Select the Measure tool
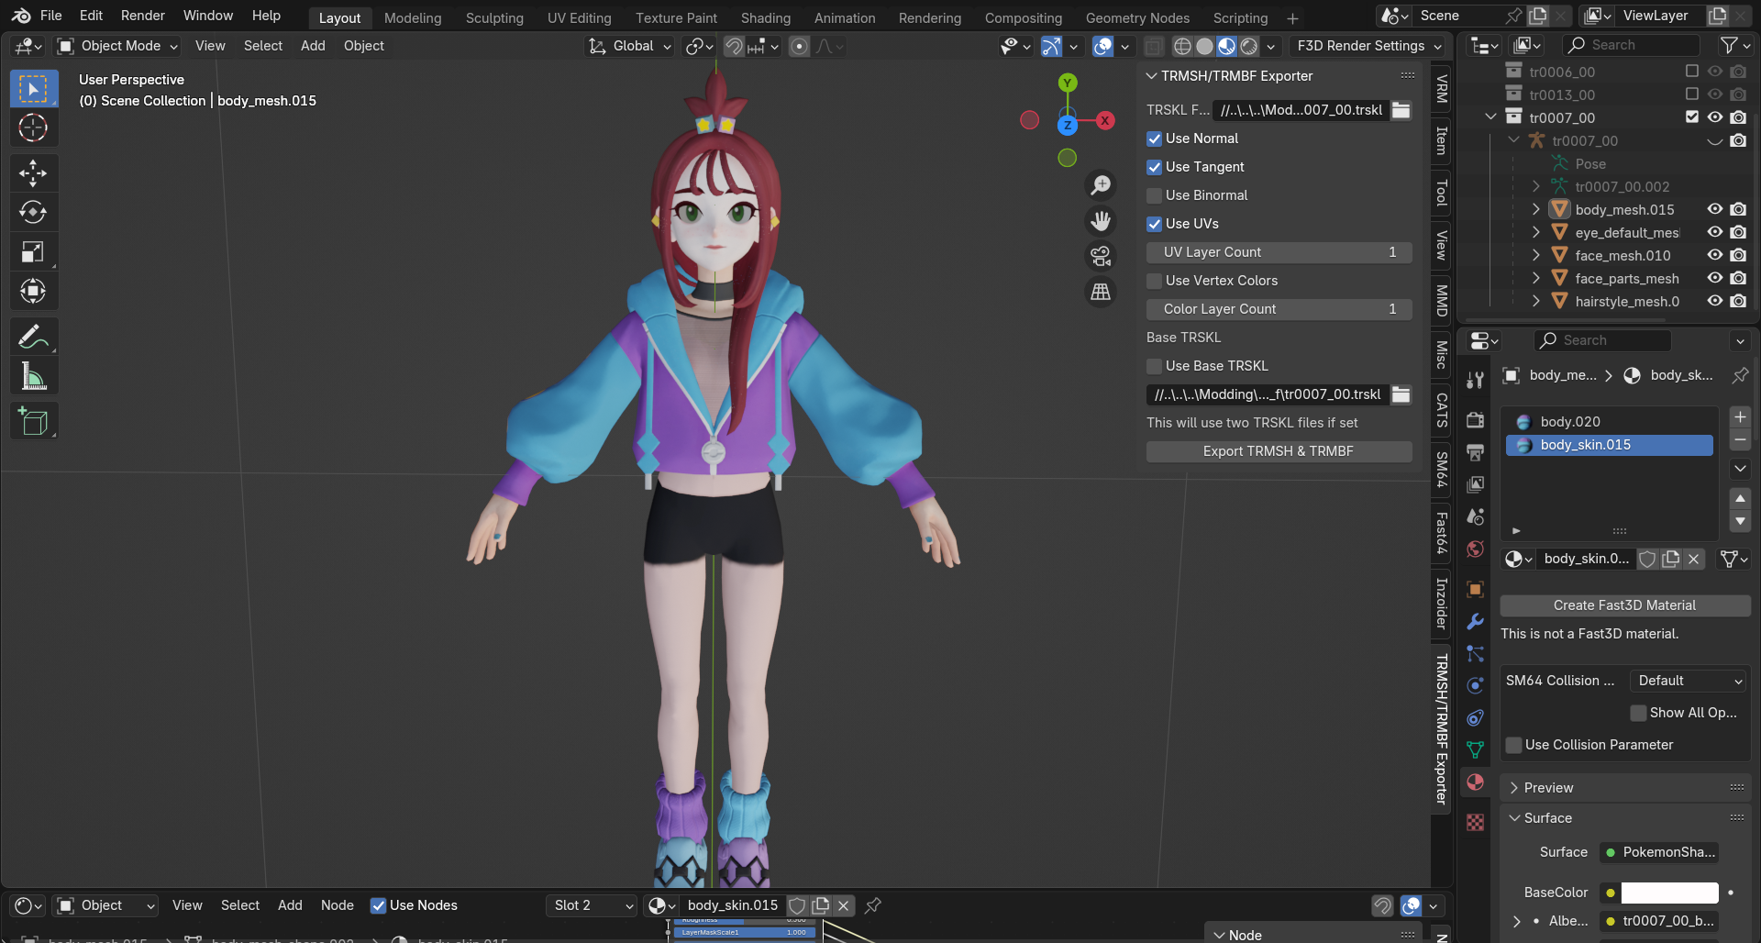 click(33, 376)
